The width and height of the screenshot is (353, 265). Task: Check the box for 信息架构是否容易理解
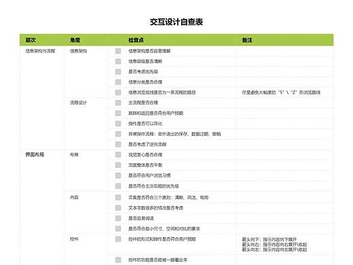[x=118, y=51]
